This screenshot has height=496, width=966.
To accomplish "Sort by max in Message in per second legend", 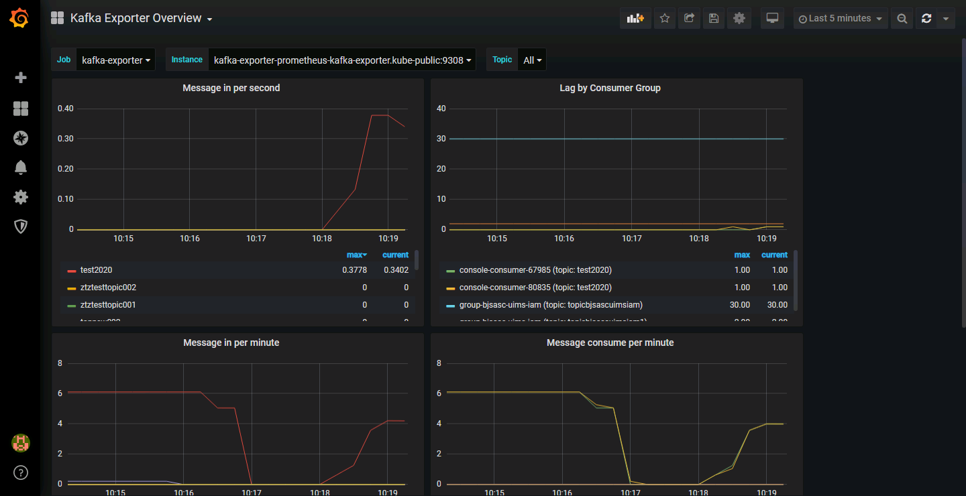I will pyautogui.click(x=356, y=255).
